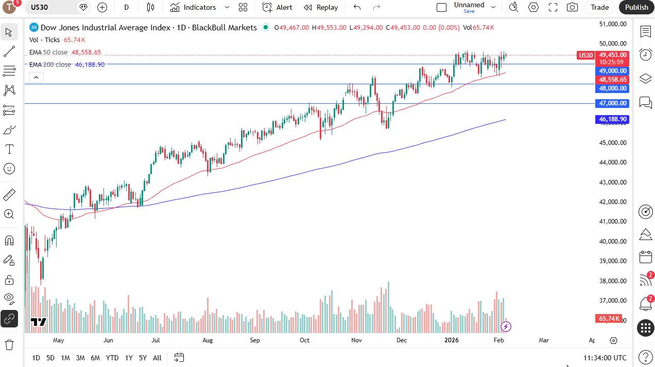Open the apps grid menu

pyautogui.click(x=645, y=327)
